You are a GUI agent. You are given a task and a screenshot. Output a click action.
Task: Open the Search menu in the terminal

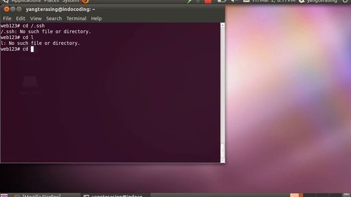(x=54, y=19)
